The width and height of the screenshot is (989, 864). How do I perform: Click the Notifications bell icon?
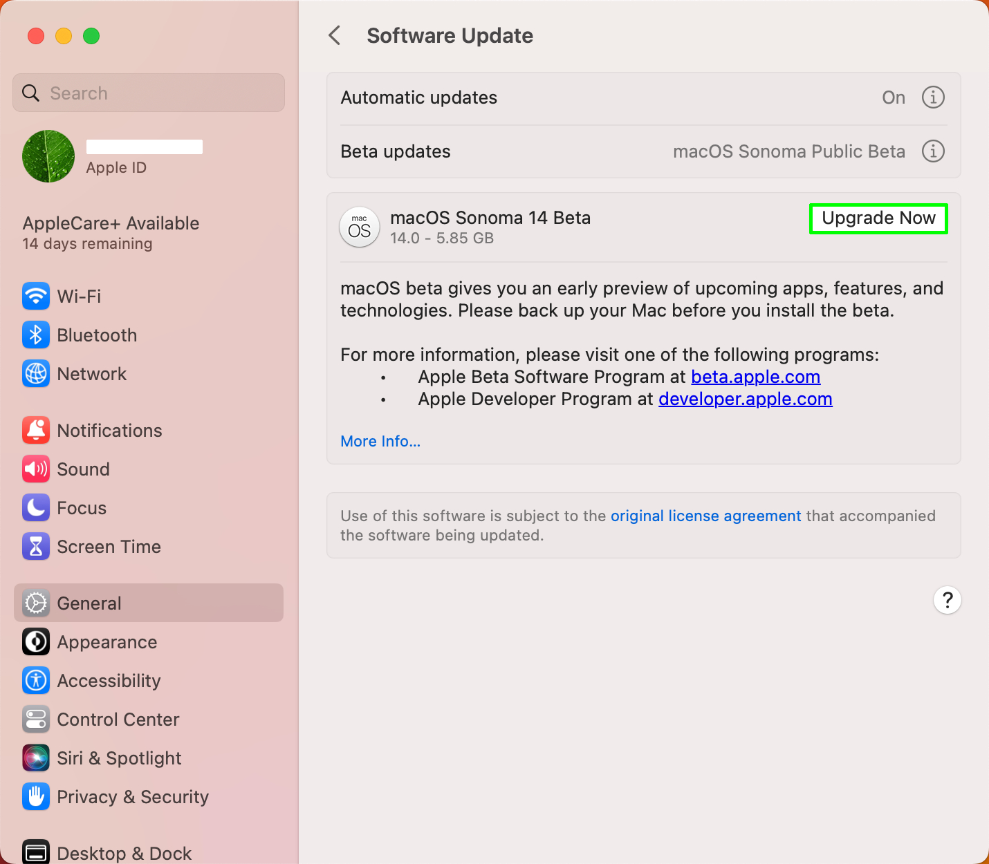pyautogui.click(x=36, y=431)
